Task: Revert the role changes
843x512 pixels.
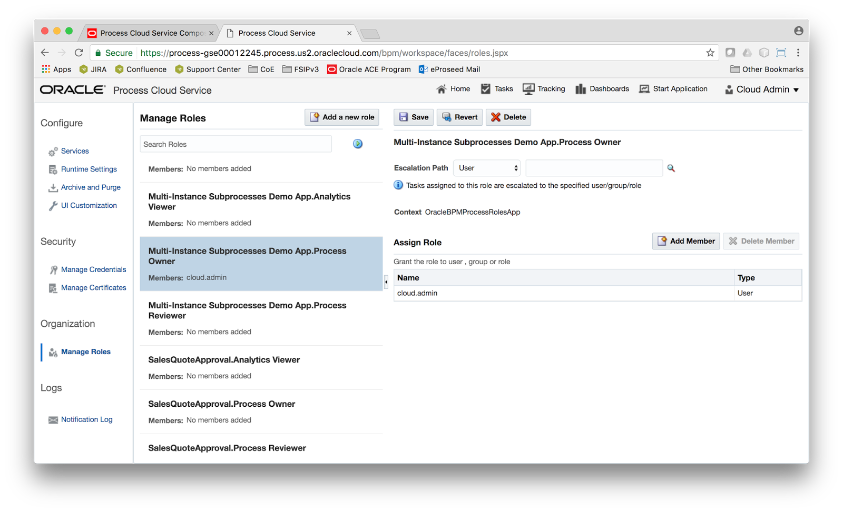Action: coord(459,117)
